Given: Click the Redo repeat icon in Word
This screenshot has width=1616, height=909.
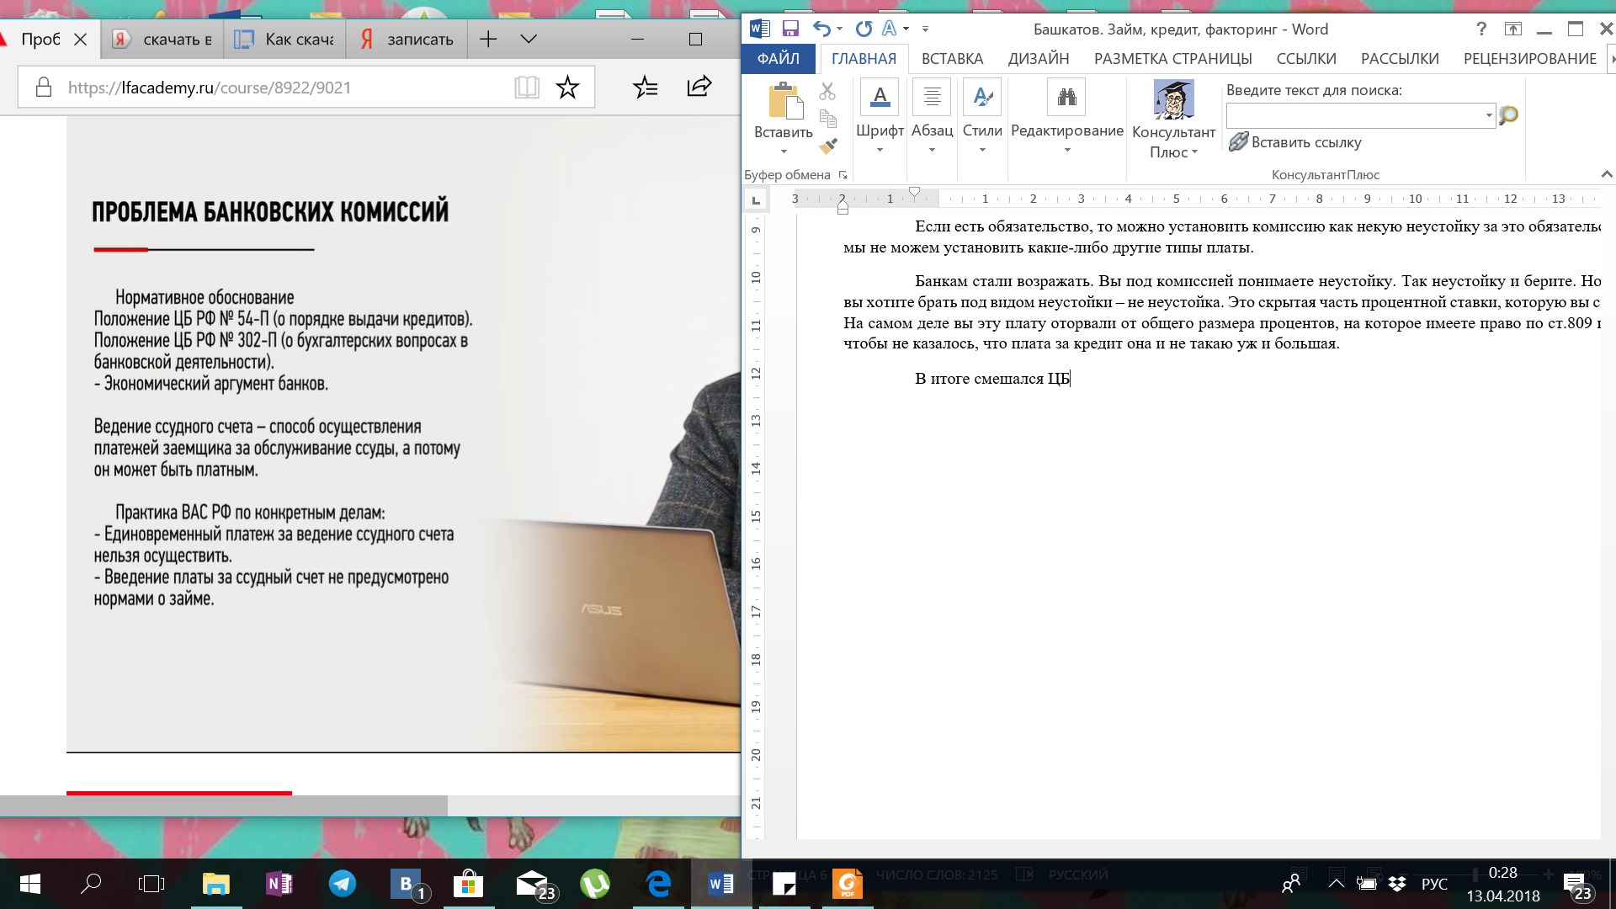Looking at the screenshot, I should 864,29.
